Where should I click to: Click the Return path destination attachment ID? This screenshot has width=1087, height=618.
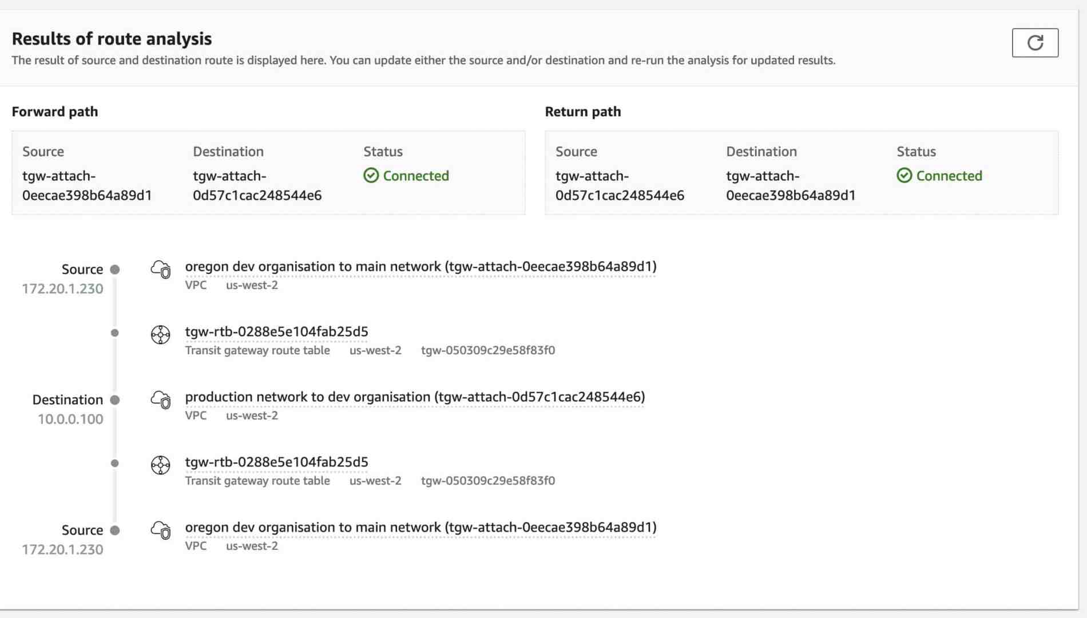coord(791,185)
